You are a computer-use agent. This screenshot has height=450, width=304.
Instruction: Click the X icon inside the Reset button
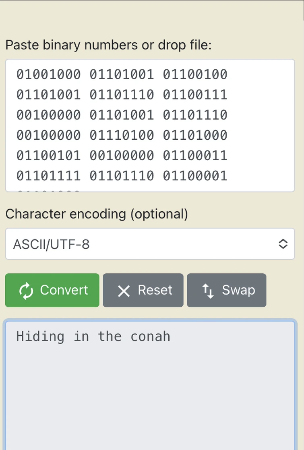(123, 290)
